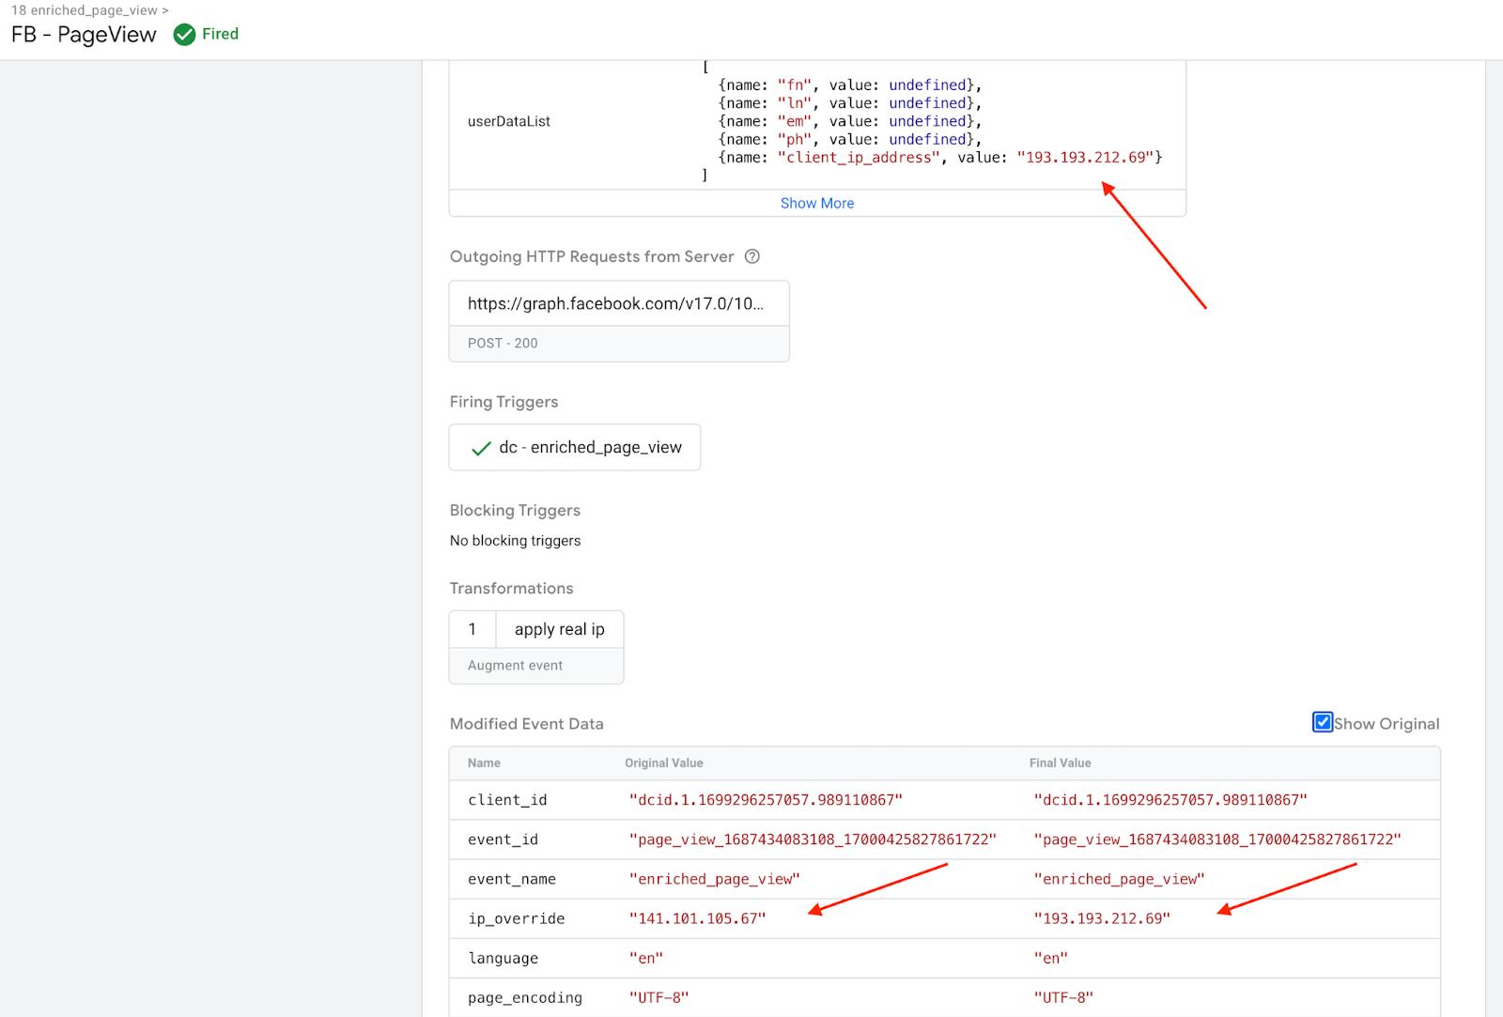Image resolution: width=1503 pixels, height=1017 pixels.
Task: Click the Modified Event Data heading
Action: [527, 724]
